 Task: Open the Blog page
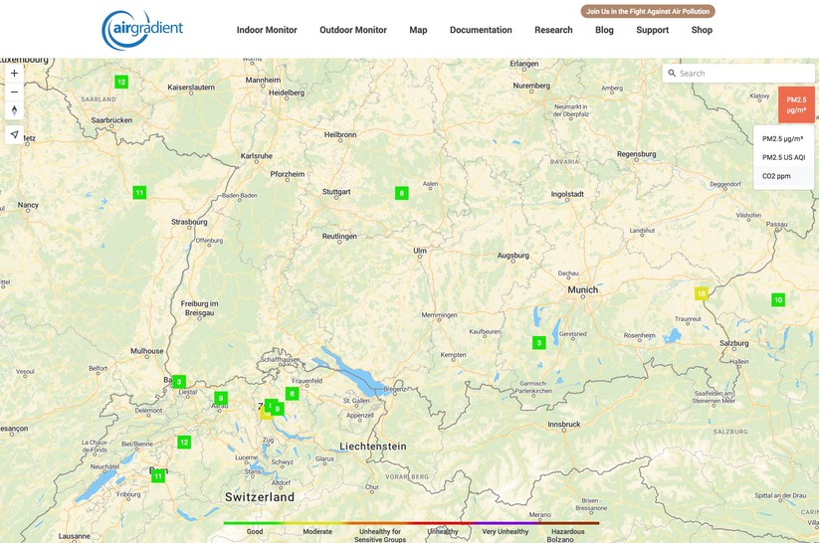click(604, 30)
